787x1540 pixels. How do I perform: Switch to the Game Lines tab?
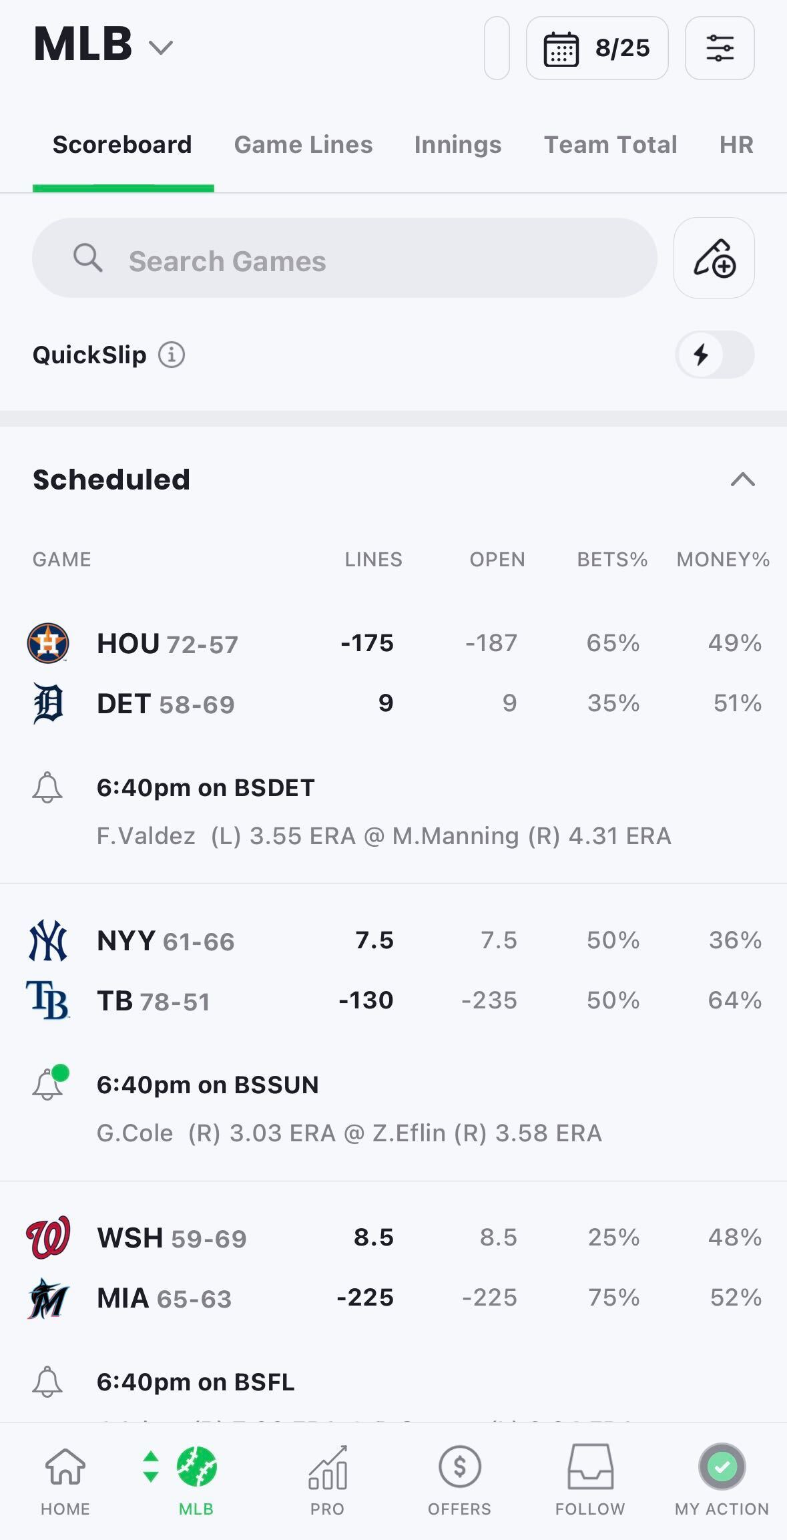pyautogui.click(x=303, y=145)
